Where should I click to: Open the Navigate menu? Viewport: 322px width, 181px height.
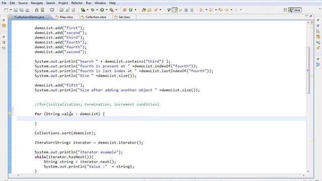(x=37, y=3)
